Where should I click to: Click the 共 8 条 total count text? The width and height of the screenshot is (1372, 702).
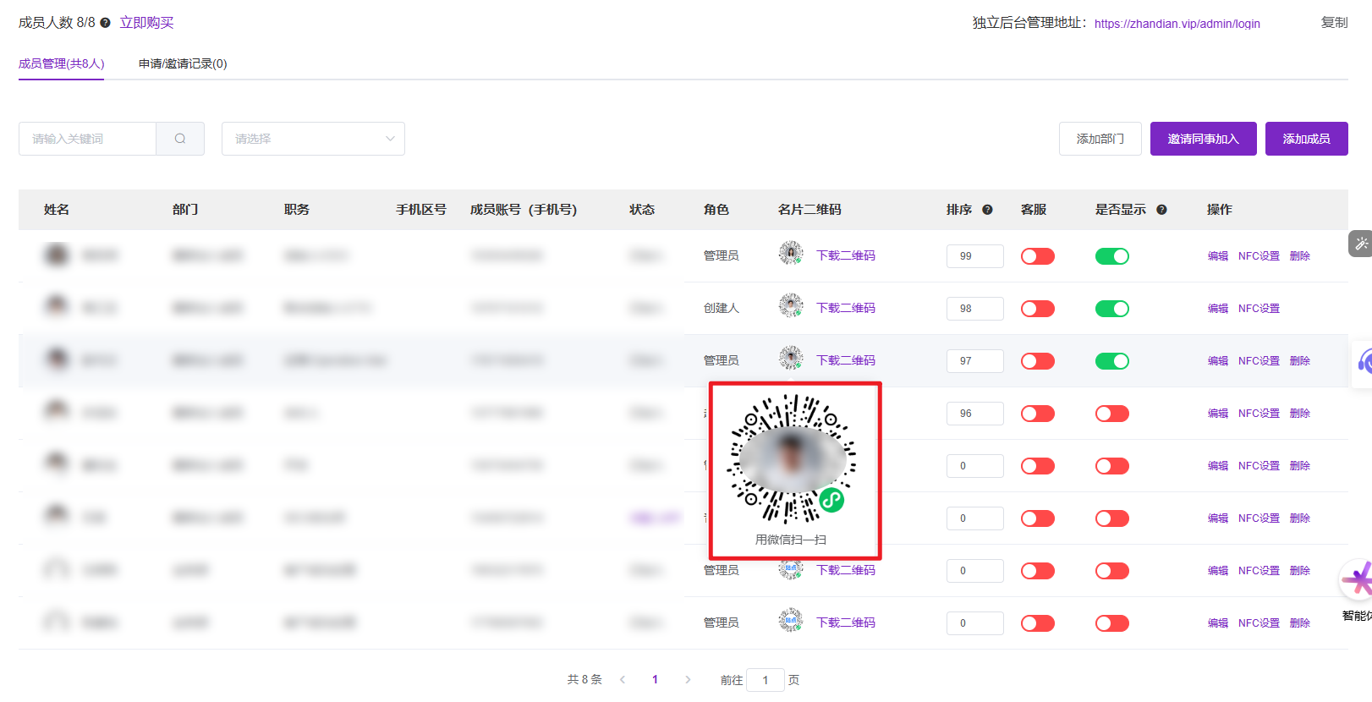584,680
